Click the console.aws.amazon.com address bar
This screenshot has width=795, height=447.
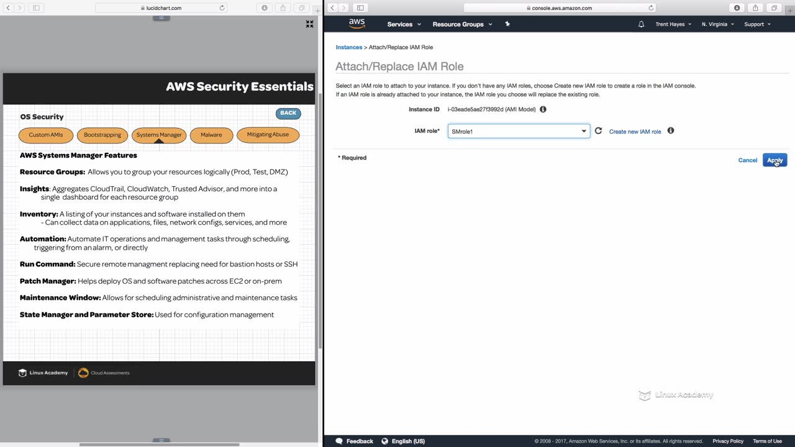click(560, 8)
